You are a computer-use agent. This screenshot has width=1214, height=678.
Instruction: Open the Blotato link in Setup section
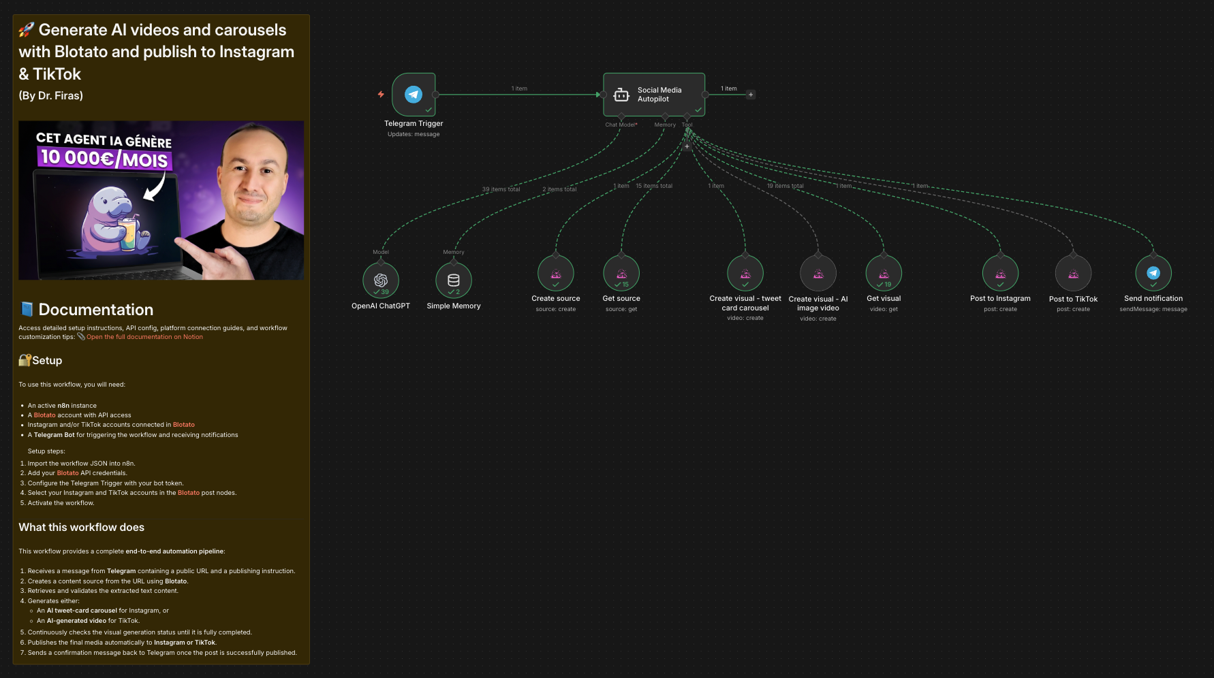(44, 415)
